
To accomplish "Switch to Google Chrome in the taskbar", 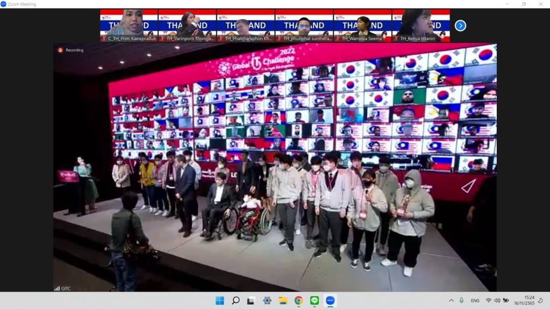I will coord(299,300).
